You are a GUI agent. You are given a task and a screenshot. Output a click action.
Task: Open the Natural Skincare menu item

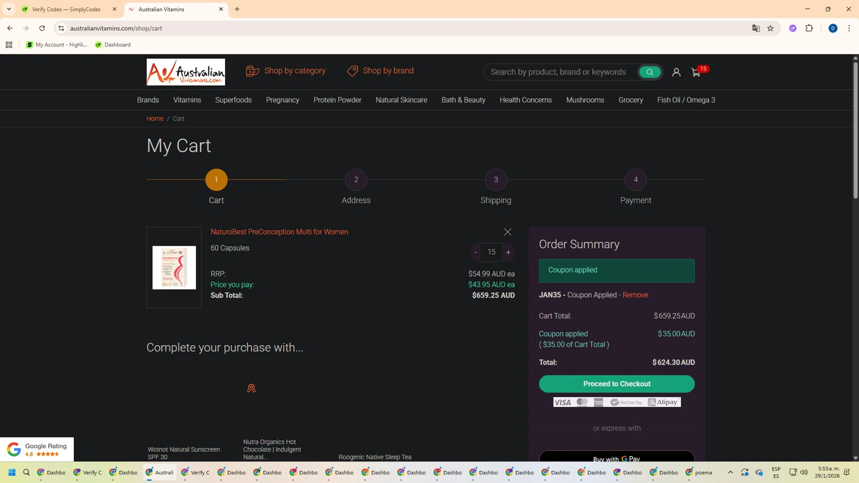(401, 100)
